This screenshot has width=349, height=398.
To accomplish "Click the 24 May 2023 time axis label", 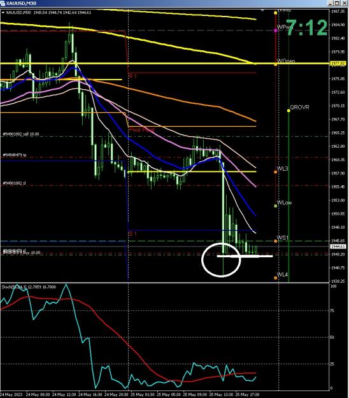I will 11,395.
